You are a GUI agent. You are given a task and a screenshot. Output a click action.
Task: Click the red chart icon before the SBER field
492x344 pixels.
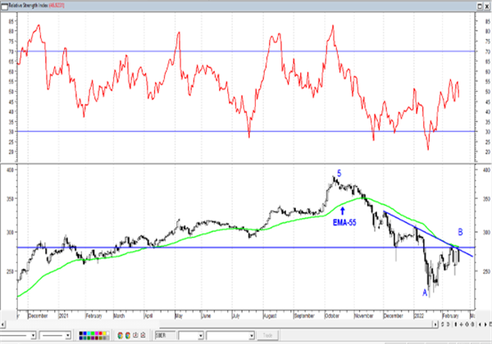pos(143,335)
